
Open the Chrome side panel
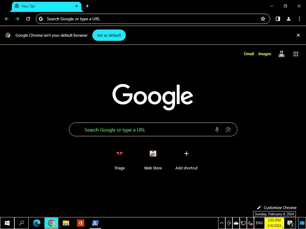coord(278,19)
